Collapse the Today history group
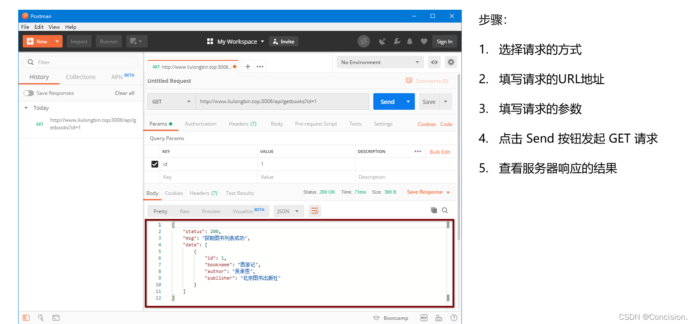The image size is (694, 324). [x=26, y=108]
